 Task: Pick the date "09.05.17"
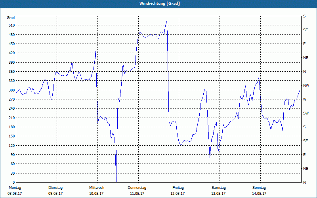tap(55, 194)
